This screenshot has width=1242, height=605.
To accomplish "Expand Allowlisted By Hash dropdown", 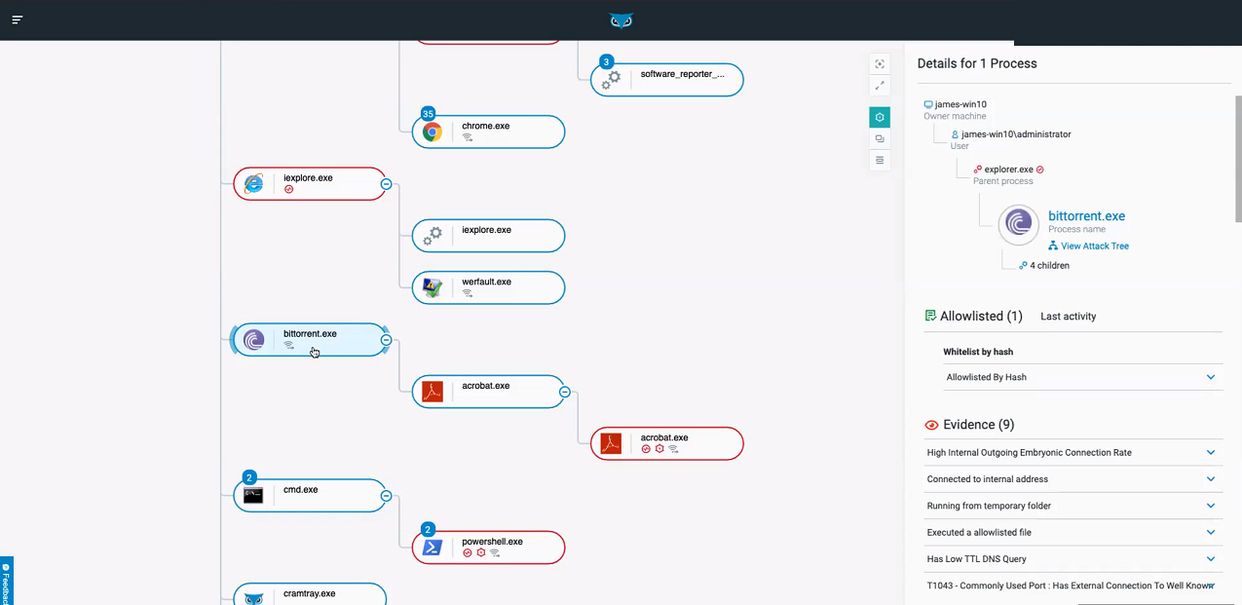I will click(1211, 377).
